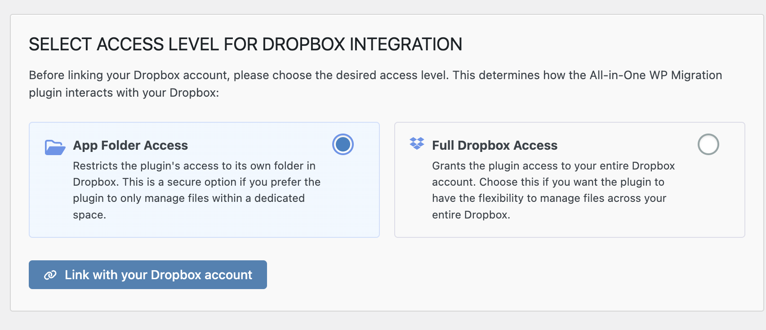Select the App Folder Access radio button
Screen dimensions: 766x330
click(343, 144)
